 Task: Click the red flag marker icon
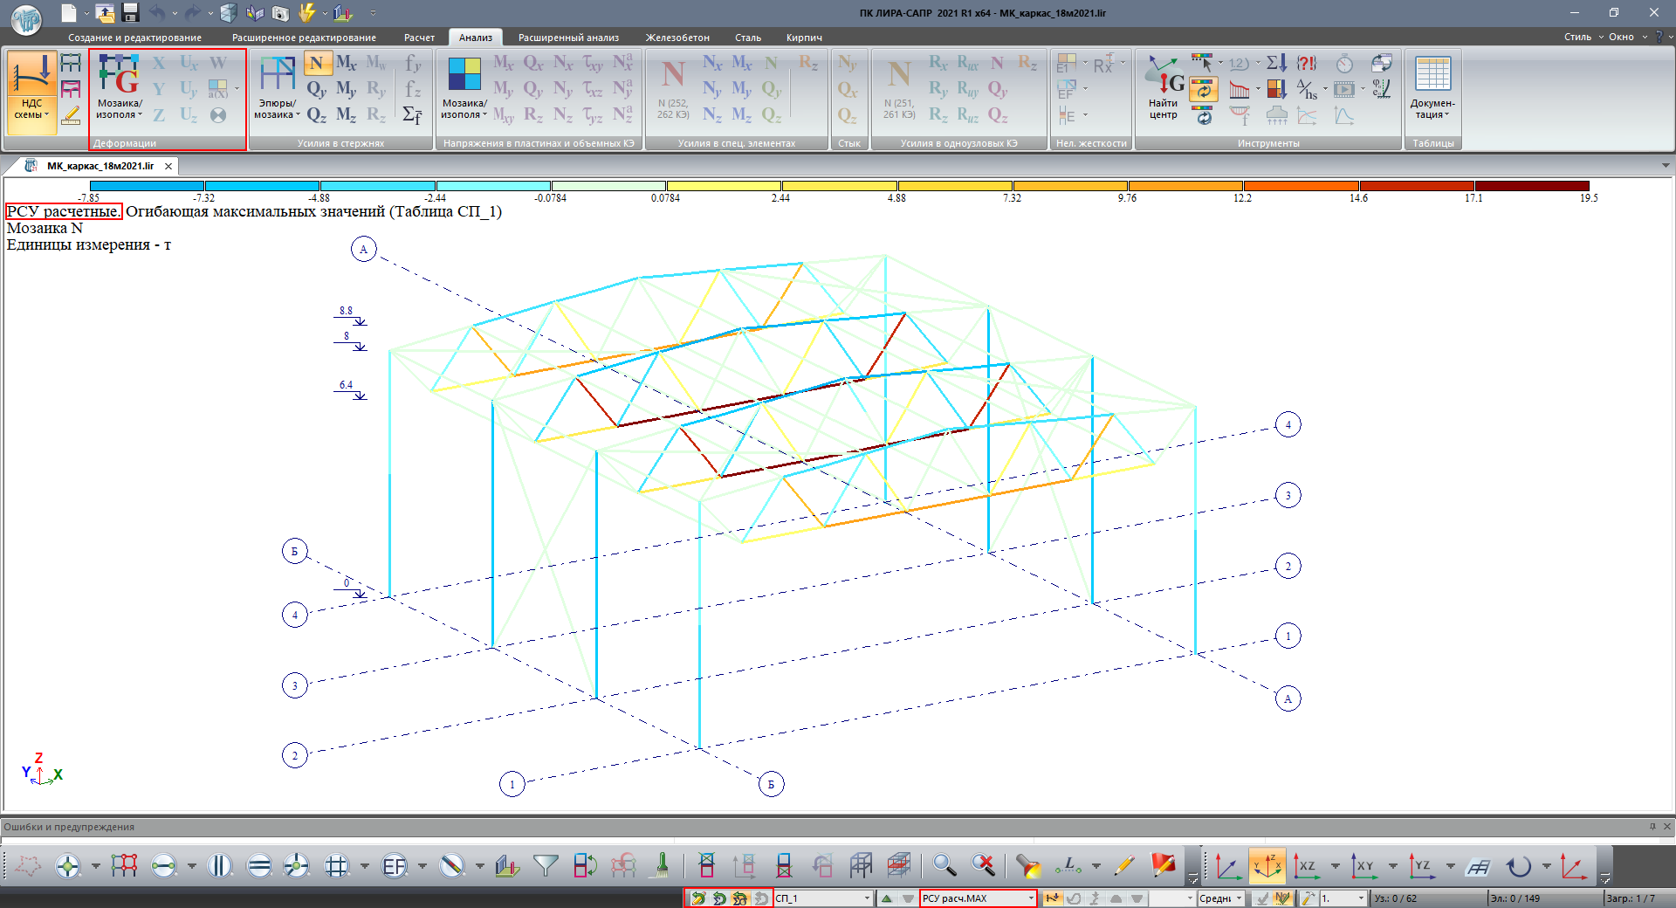tap(1163, 865)
